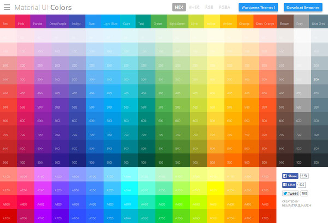Switch to the #HEX format tab
328x223 pixels.
[194, 7]
